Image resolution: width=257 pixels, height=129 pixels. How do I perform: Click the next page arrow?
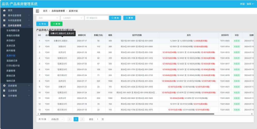click(82, 119)
